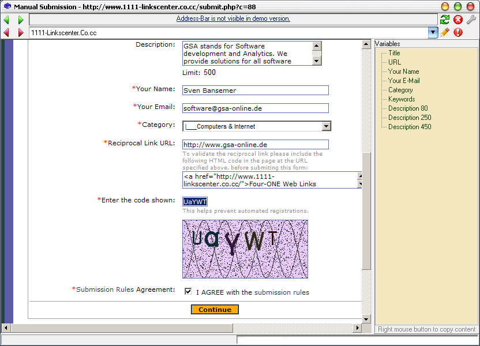The width and height of the screenshot is (480, 346).
Task: Click the Reciprocal Link URL field
Action: [x=256, y=144]
